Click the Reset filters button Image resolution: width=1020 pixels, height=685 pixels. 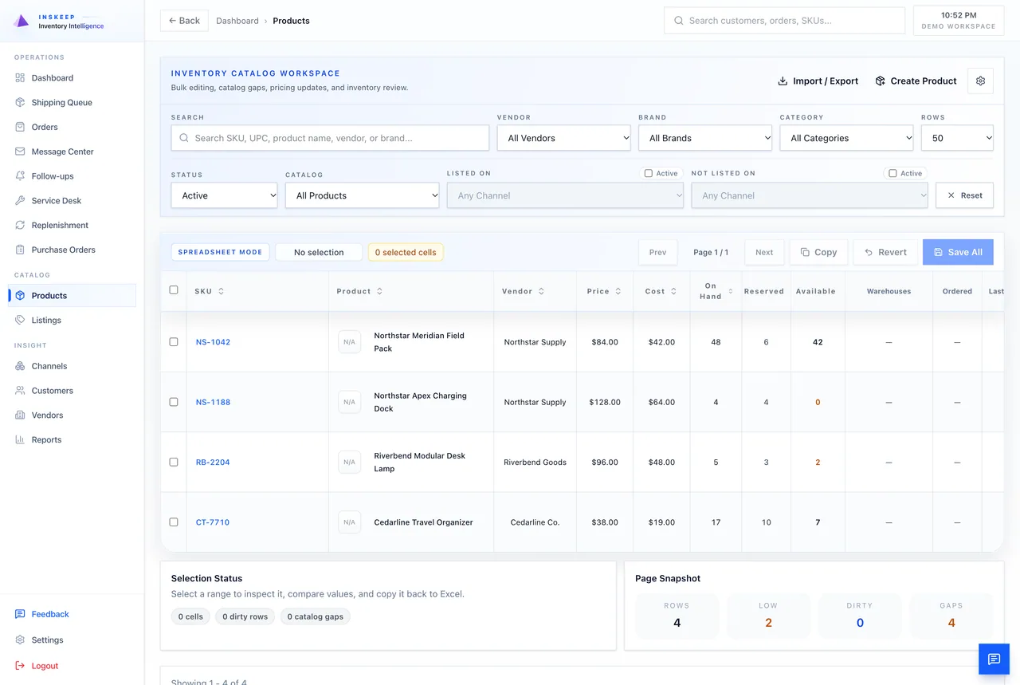(x=964, y=195)
